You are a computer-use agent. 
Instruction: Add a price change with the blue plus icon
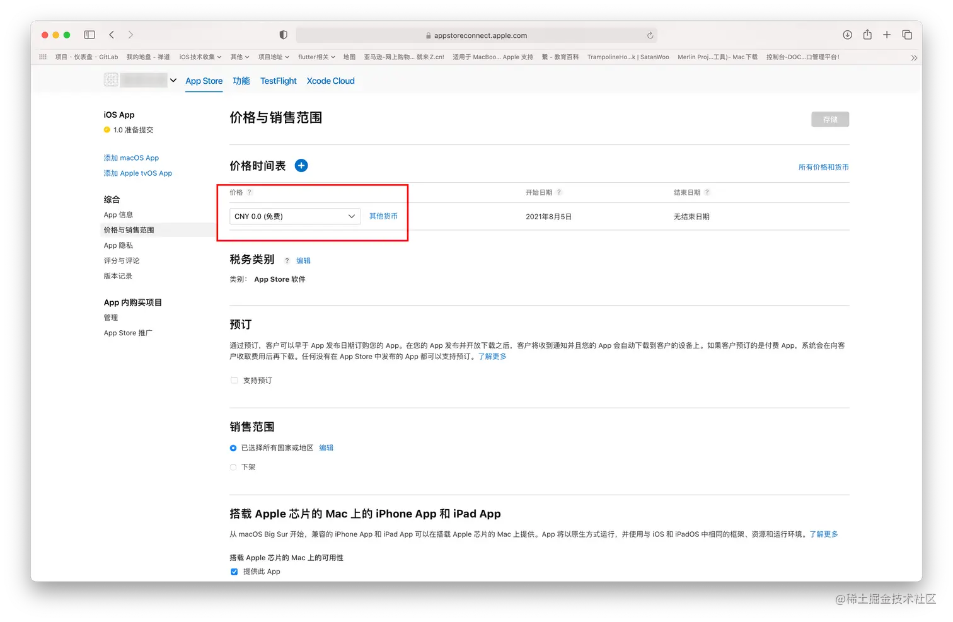point(301,166)
